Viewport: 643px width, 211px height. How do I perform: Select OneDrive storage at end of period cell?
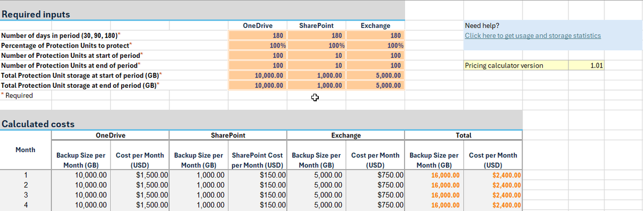tap(257, 86)
